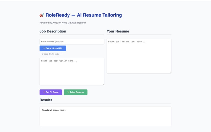Click the Powered by Amazon Nova subtitle
211x132 pixels.
63,23
